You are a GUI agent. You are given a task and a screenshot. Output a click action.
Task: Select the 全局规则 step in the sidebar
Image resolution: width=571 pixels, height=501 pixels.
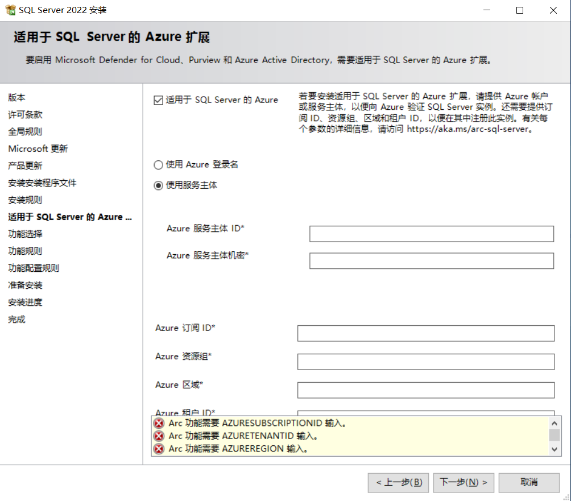point(25,131)
